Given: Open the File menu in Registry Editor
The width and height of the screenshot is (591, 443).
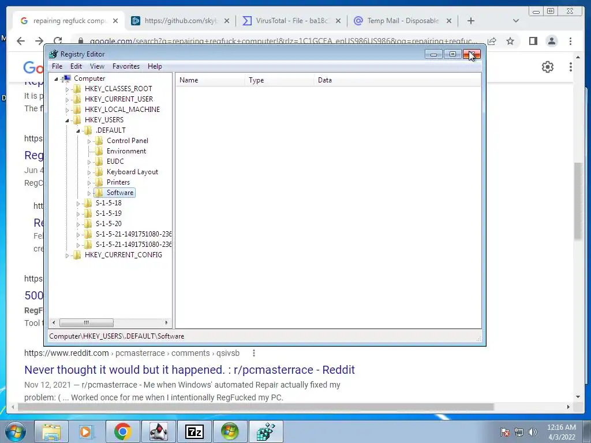Looking at the screenshot, I should click(57, 66).
